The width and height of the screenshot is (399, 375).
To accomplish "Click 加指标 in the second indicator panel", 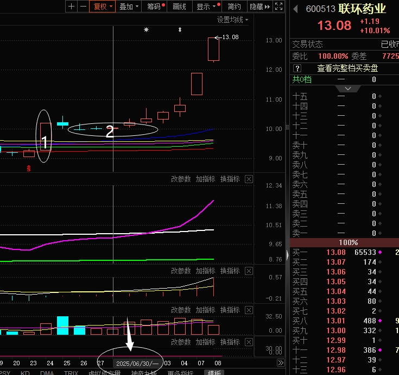I will pyautogui.click(x=205, y=179).
